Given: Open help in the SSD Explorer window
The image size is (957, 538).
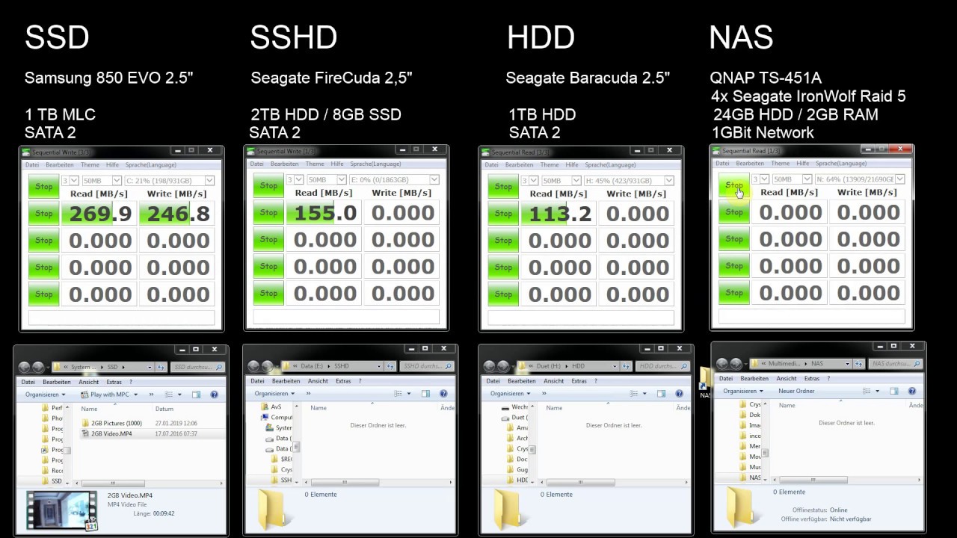Looking at the screenshot, I should [214, 395].
